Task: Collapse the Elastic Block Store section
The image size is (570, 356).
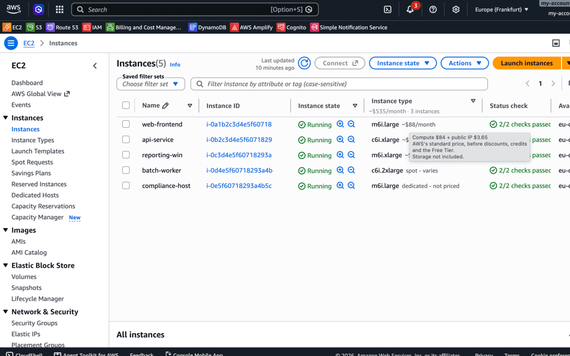Action: coord(6,265)
